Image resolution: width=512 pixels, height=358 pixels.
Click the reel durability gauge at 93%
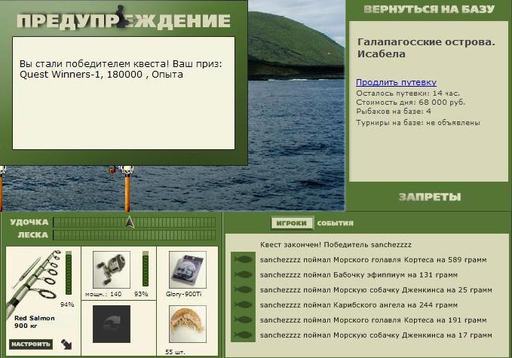(146, 269)
